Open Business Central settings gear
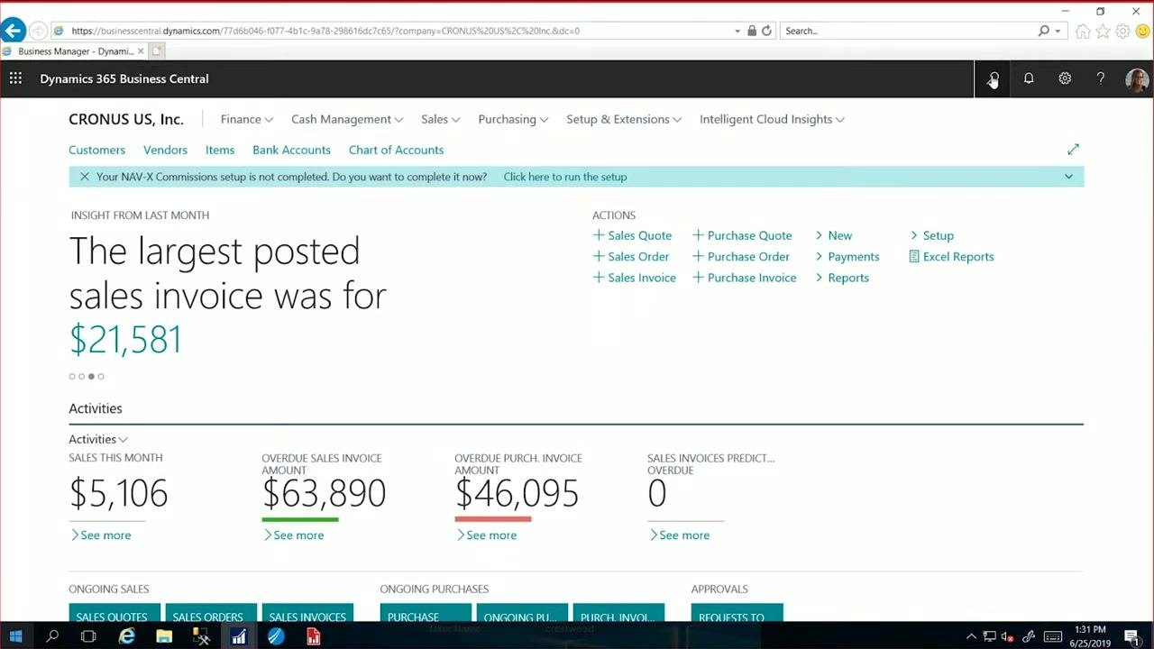The image size is (1154, 649). [x=1065, y=78]
